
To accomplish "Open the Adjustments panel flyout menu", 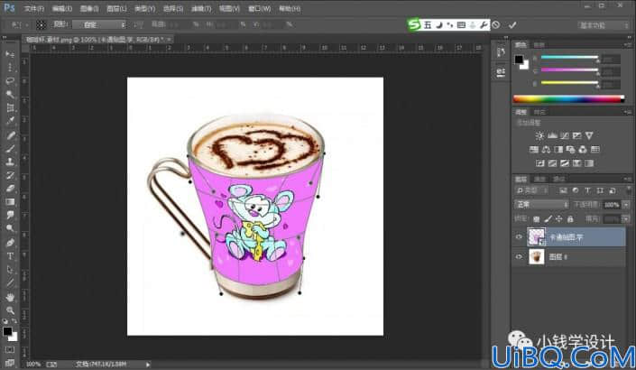I will pyautogui.click(x=629, y=112).
